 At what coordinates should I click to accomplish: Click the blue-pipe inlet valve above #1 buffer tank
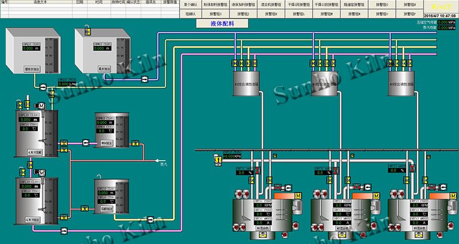(235, 63)
